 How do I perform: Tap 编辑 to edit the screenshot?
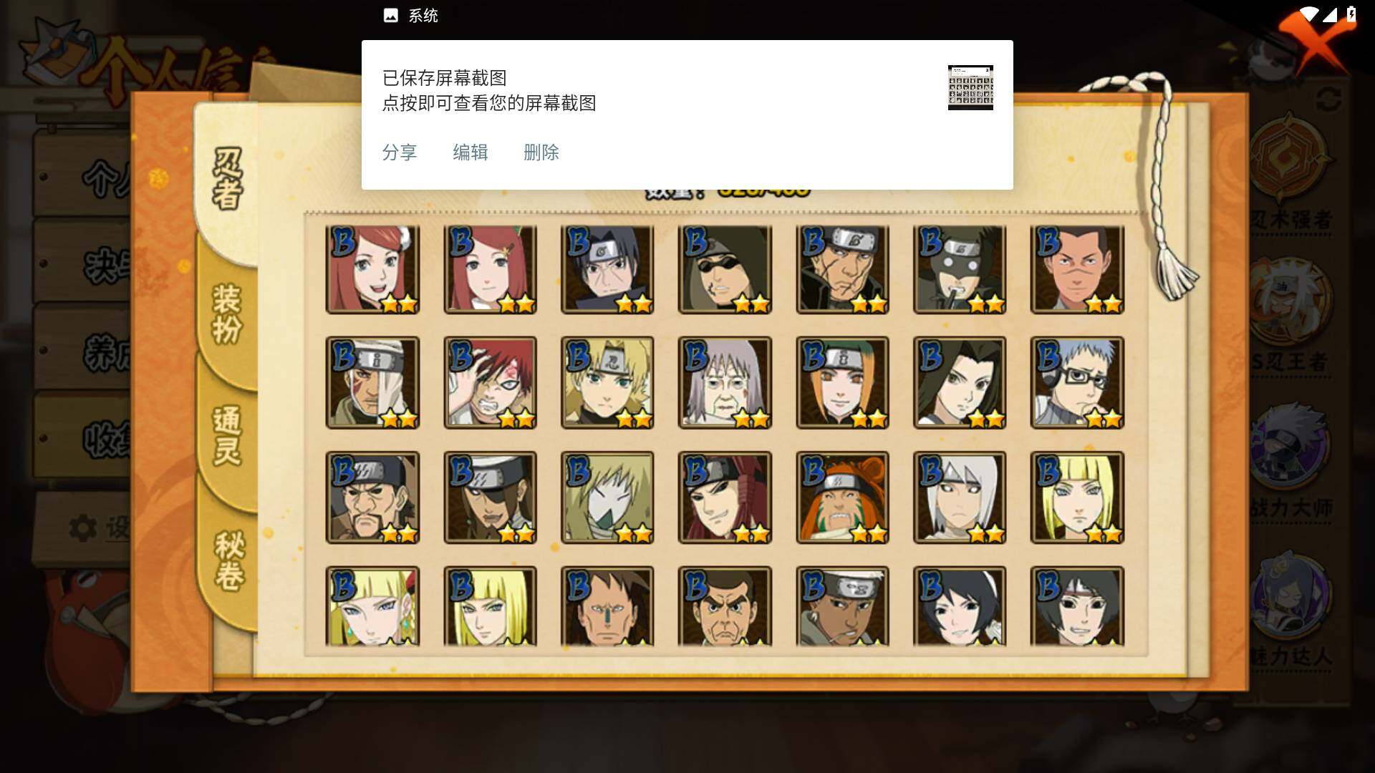tap(471, 152)
